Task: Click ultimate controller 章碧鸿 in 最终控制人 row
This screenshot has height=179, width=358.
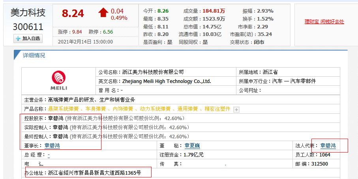Action: coord(60,136)
